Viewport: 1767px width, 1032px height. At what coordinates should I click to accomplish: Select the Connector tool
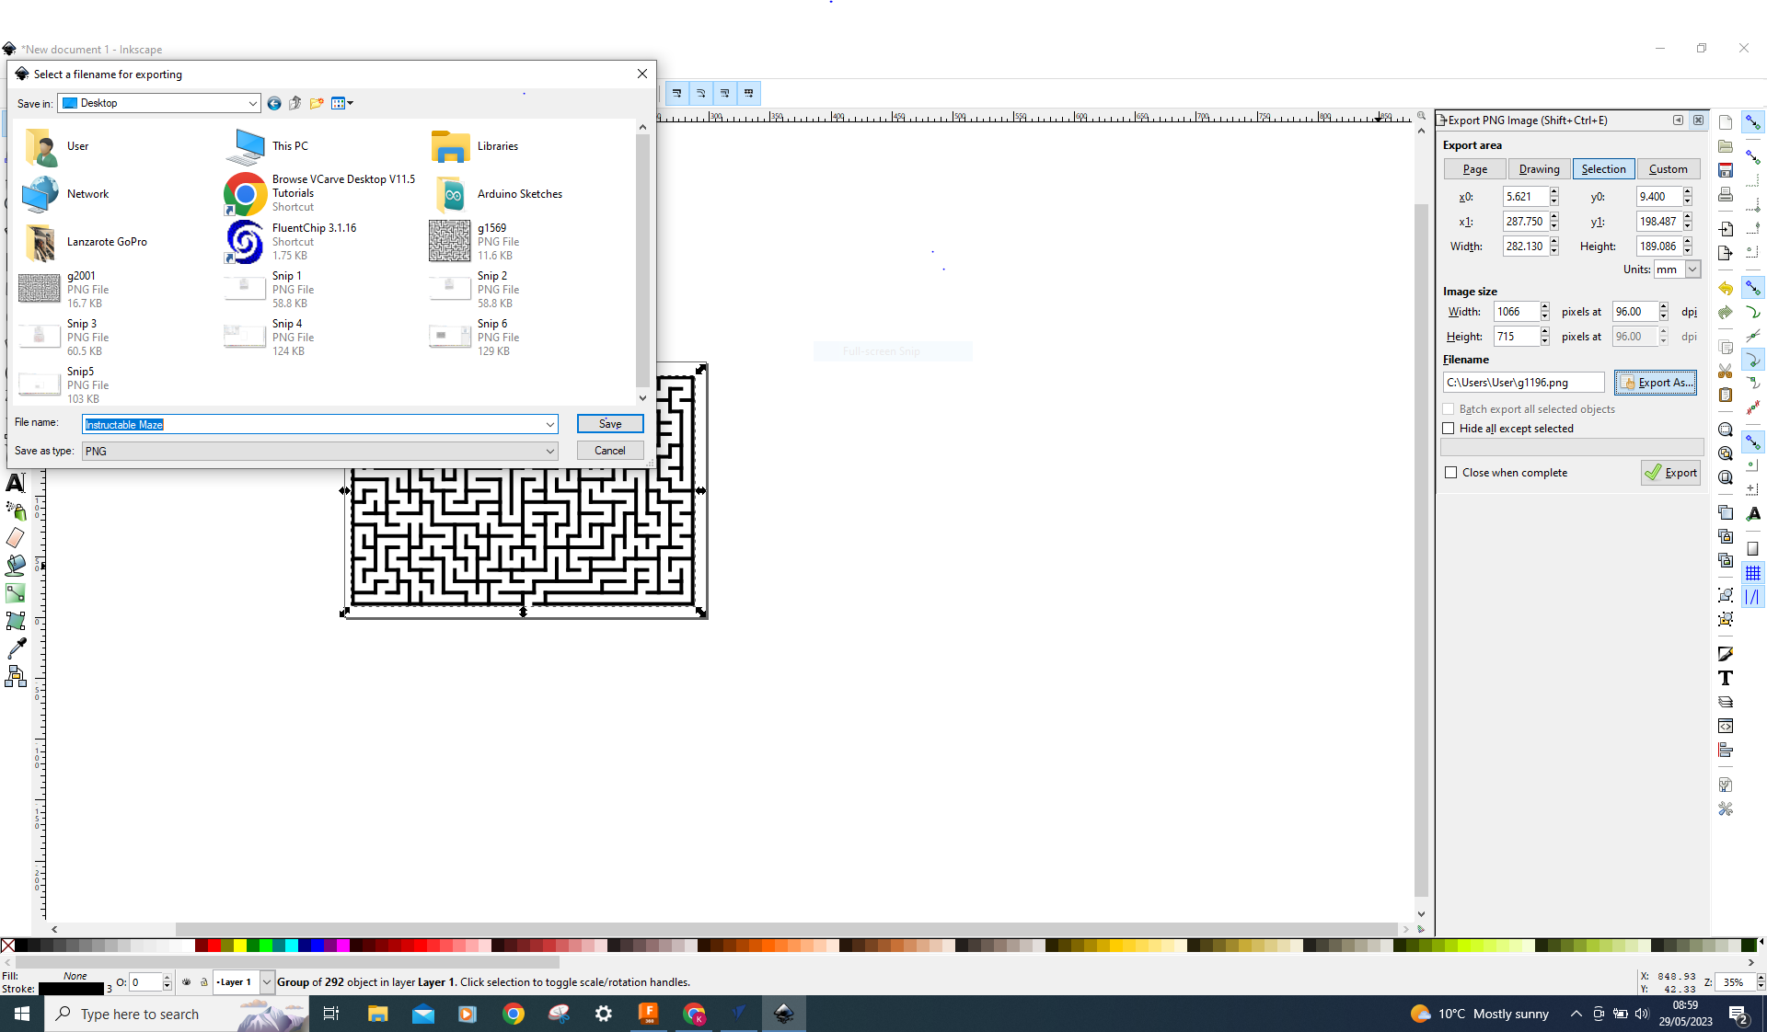pyautogui.click(x=16, y=676)
